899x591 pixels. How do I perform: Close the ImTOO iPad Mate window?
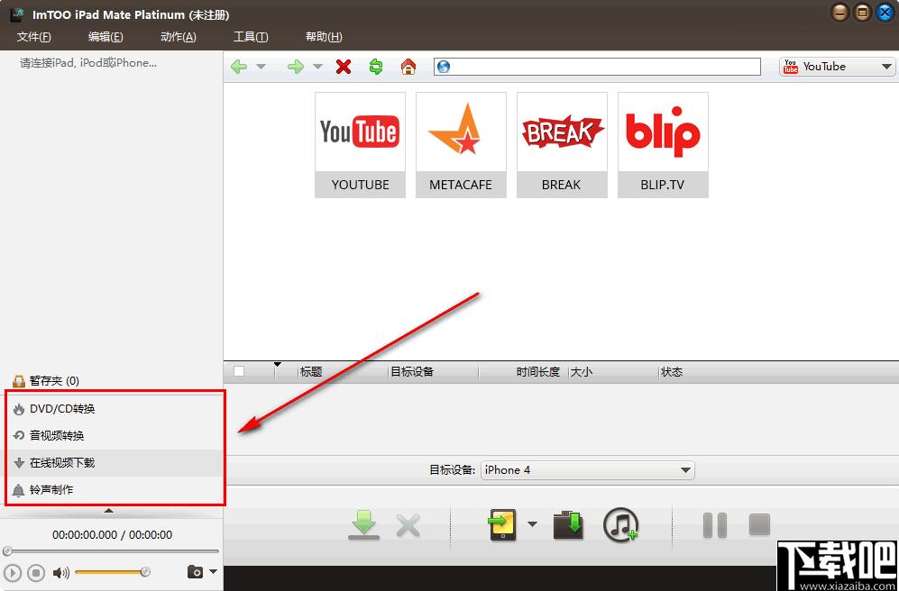885,13
